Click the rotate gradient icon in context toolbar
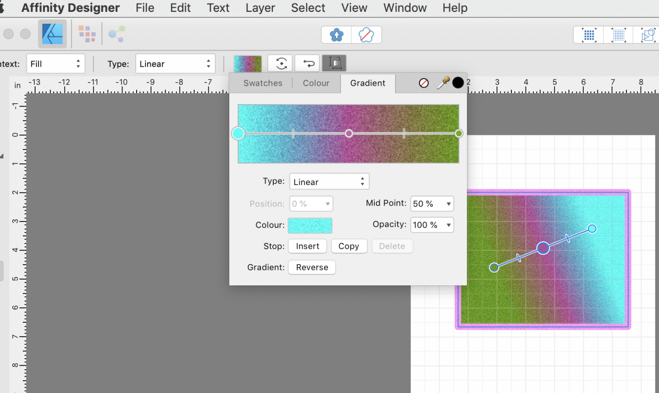Viewport: 659px width, 393px height. (281, 63)
